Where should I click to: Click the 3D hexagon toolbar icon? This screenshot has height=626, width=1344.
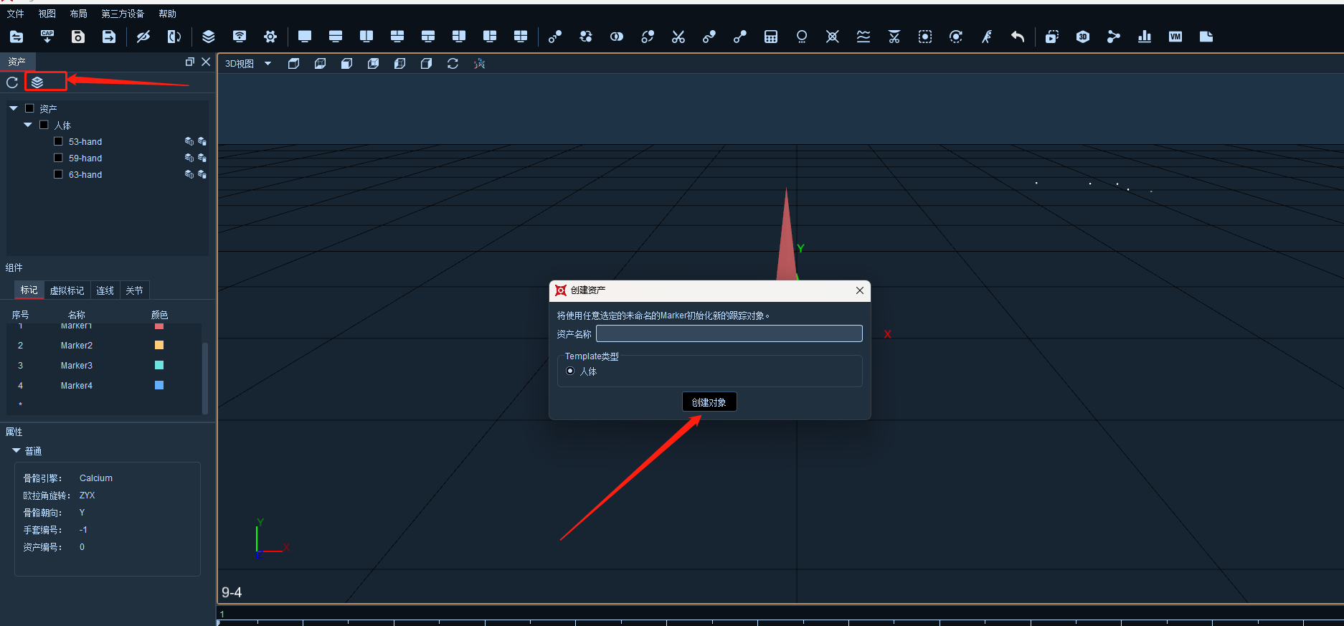point(1083,37)
